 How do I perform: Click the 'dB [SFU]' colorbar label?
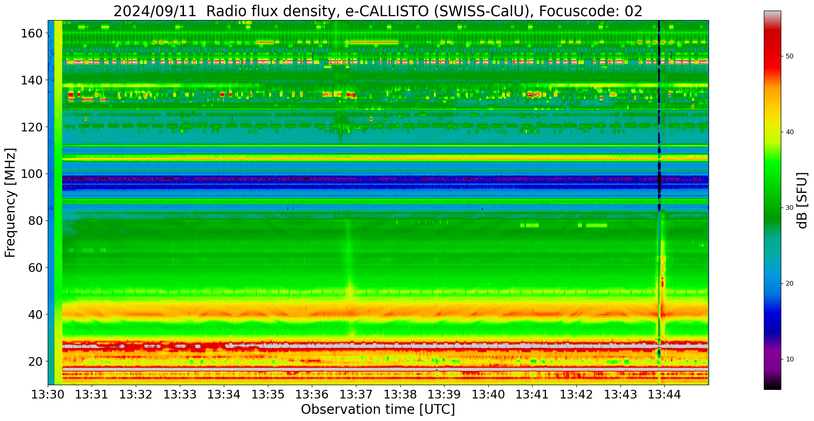coord(802,200)
